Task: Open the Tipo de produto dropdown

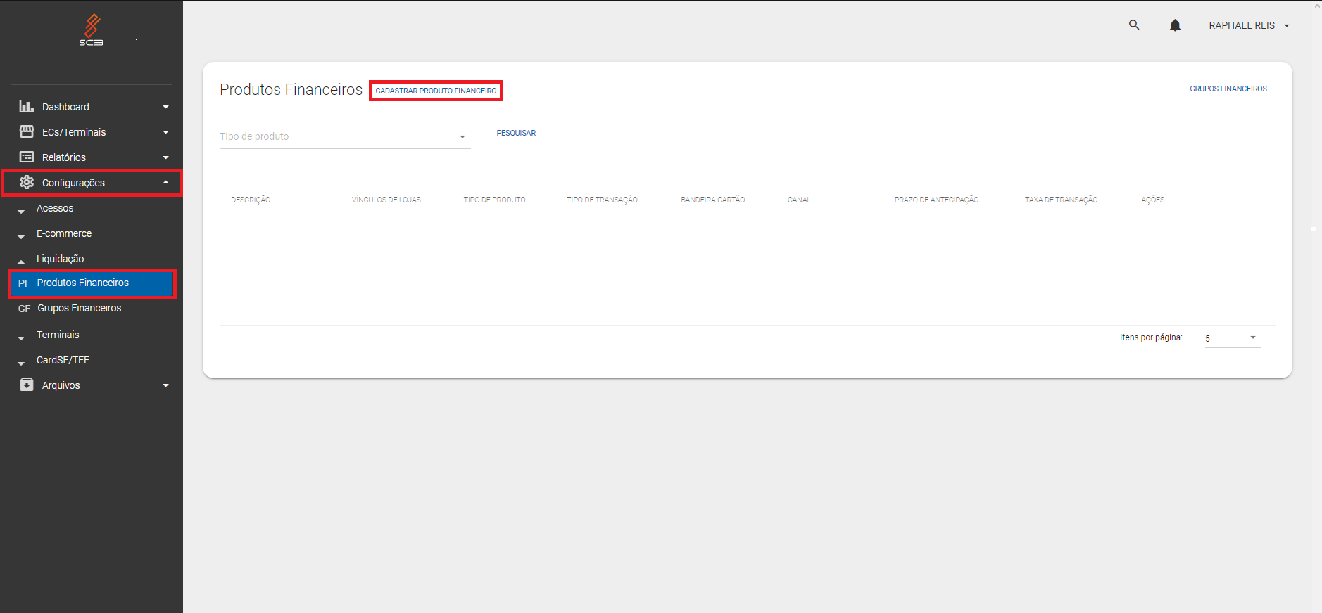Action: [344, 136]
